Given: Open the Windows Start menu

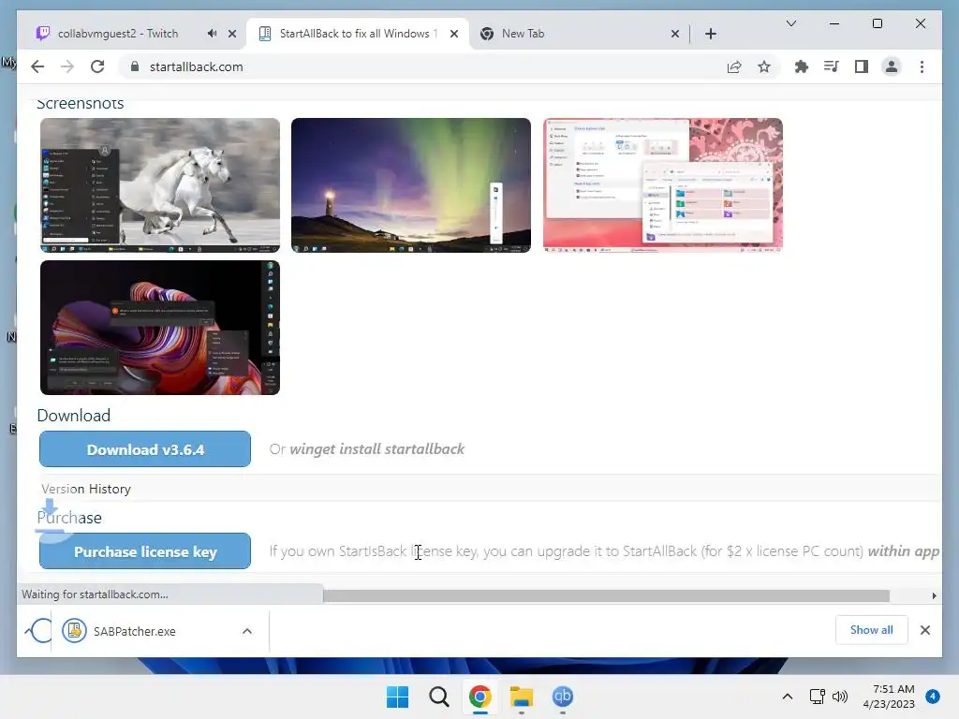Looking at the screenshot, I should tap(397, 697).
